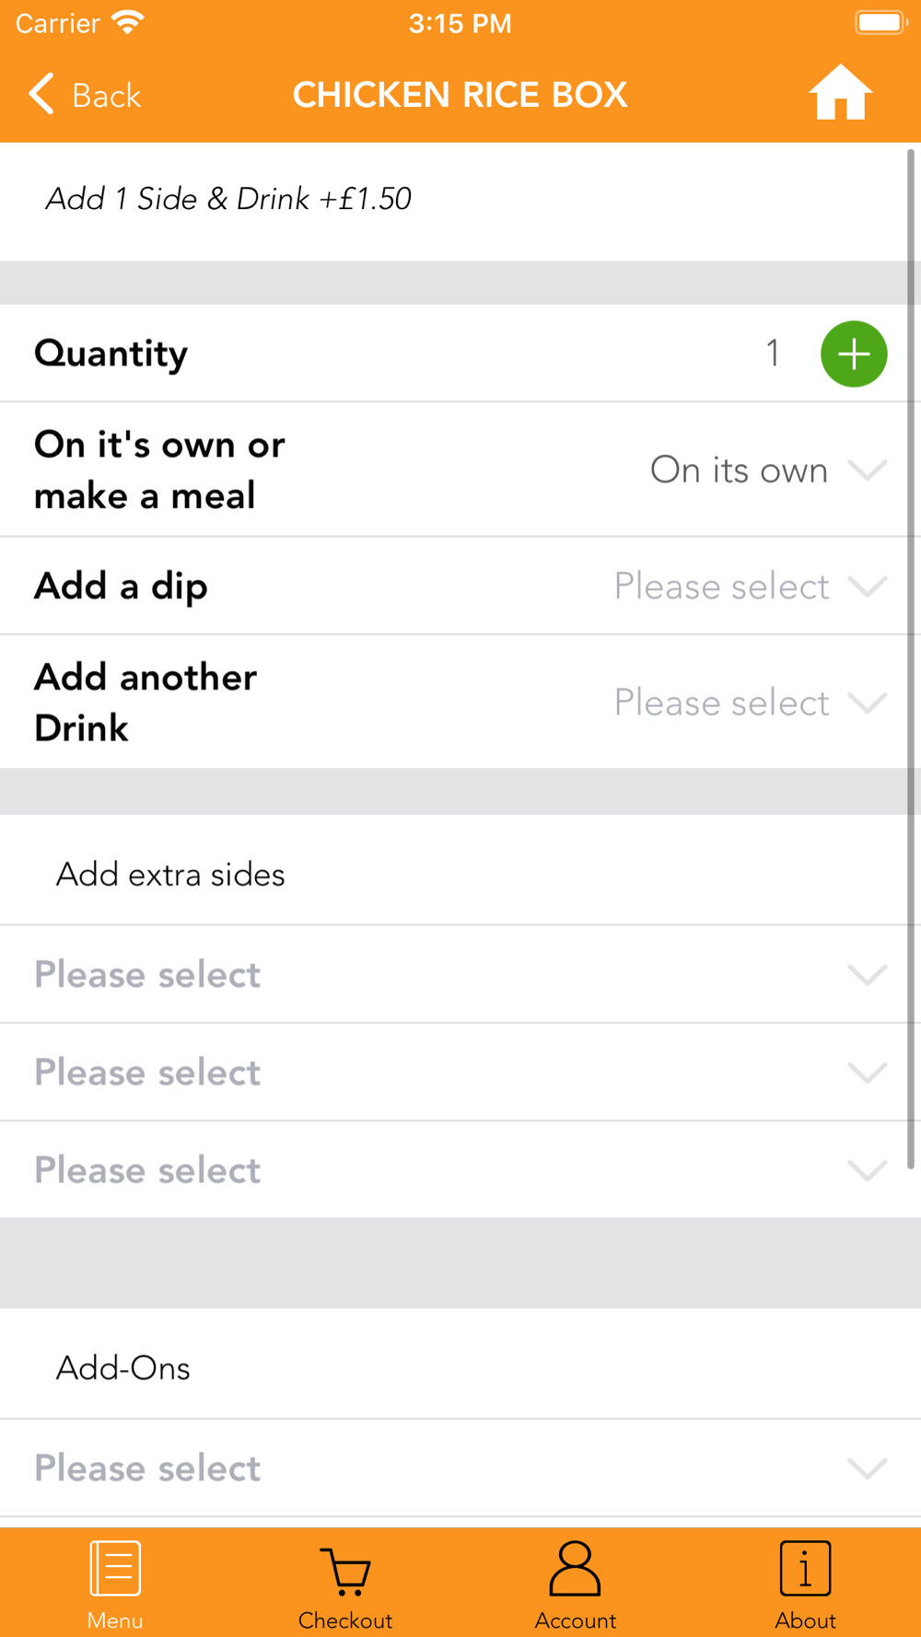Tap the battery indicator icon
The width and height of the screenshot is (921, 1637).
pyautogui.click(x=880, y=22)
